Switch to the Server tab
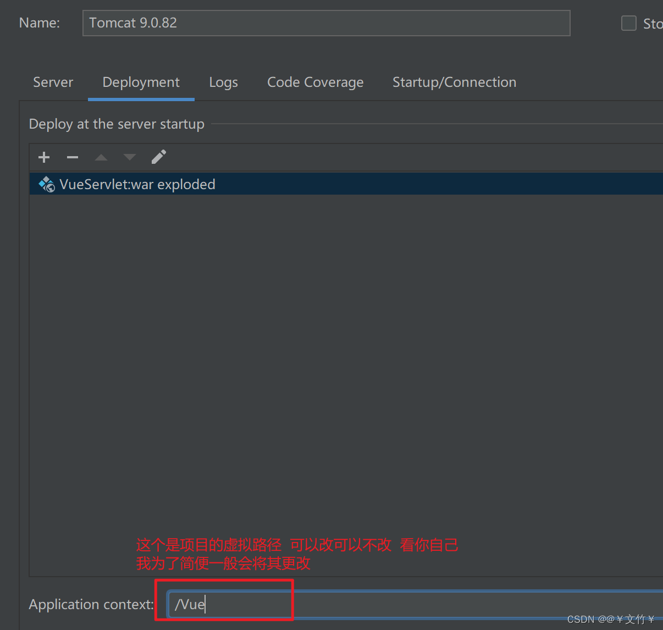The image size is (663, 630). pos(53,82)
